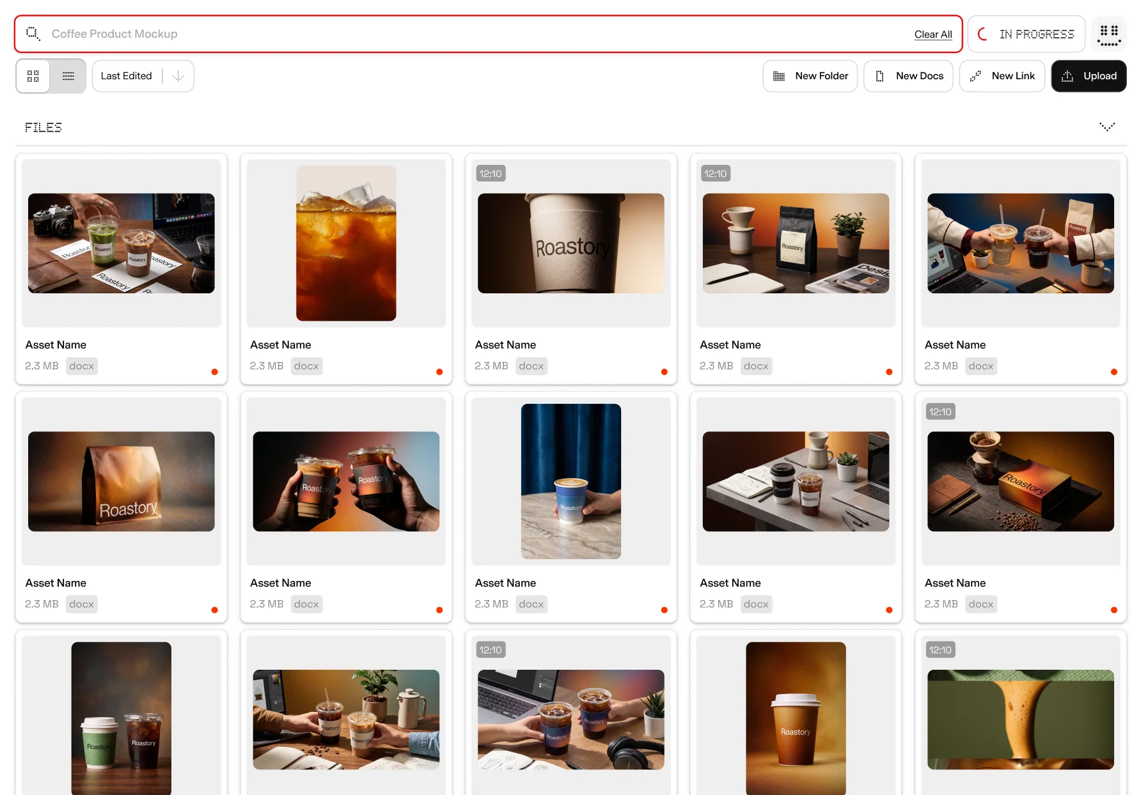
Task: Focus the Coffee Product Mockup search field
Action: pos(488,34)
